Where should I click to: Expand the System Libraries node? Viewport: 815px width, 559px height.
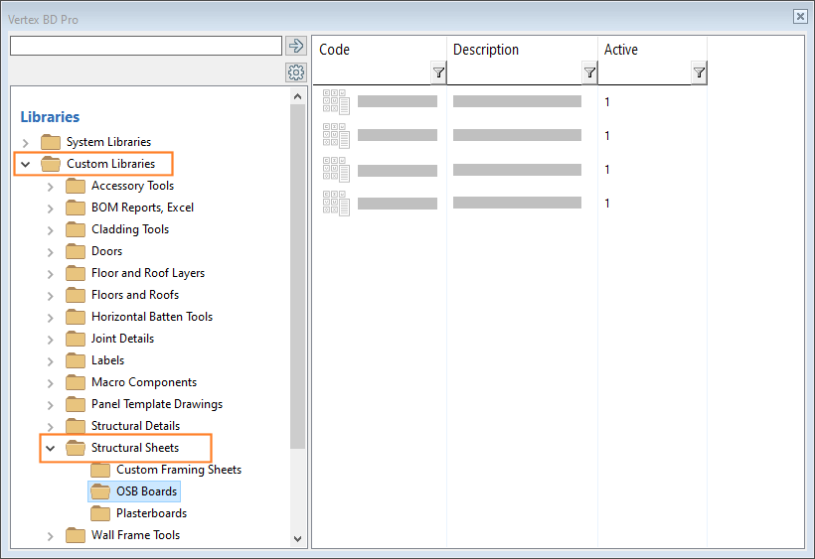click(x=26, y=143)
